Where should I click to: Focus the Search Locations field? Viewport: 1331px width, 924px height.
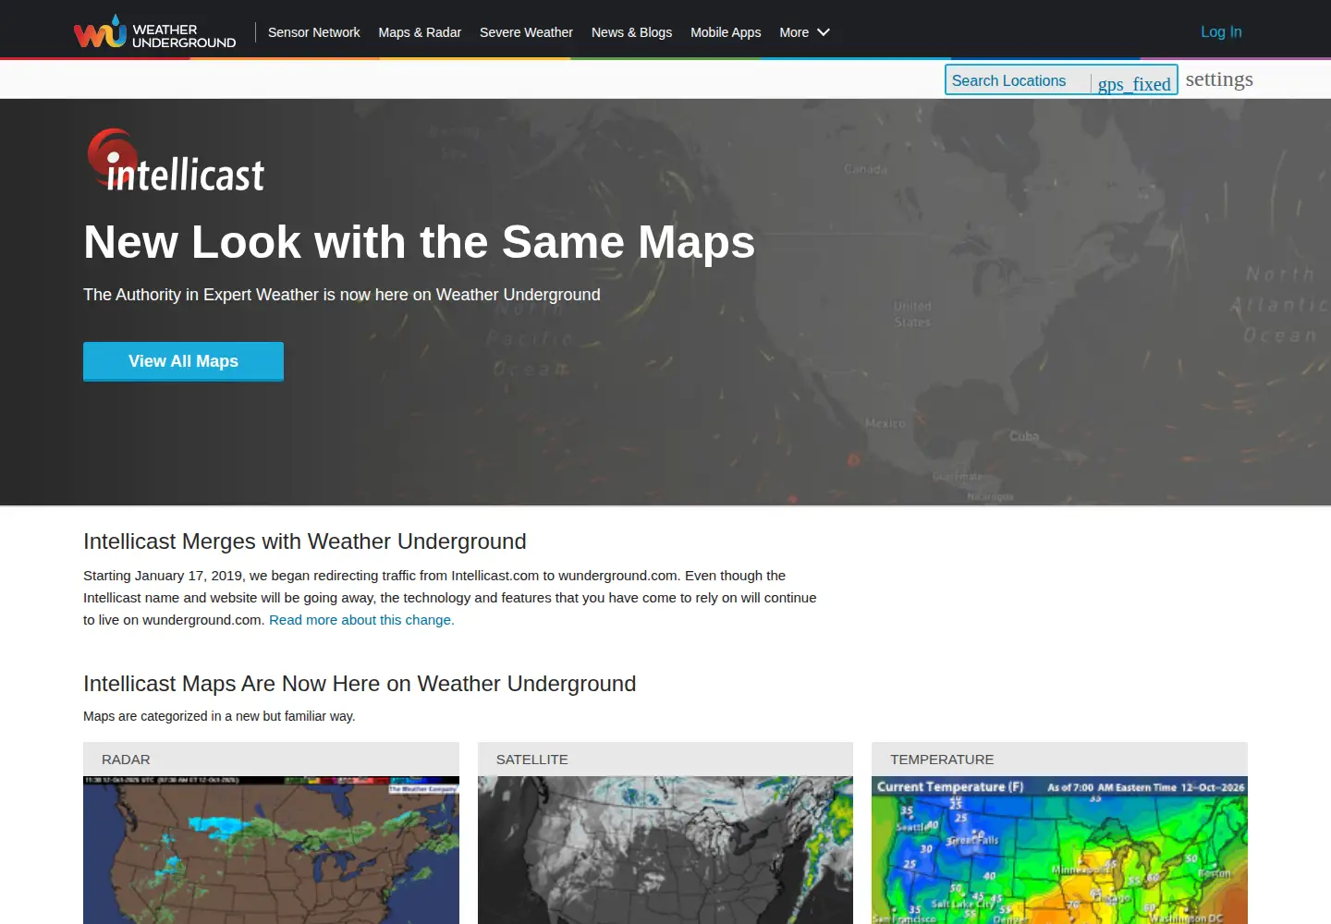coord(1019,80)
